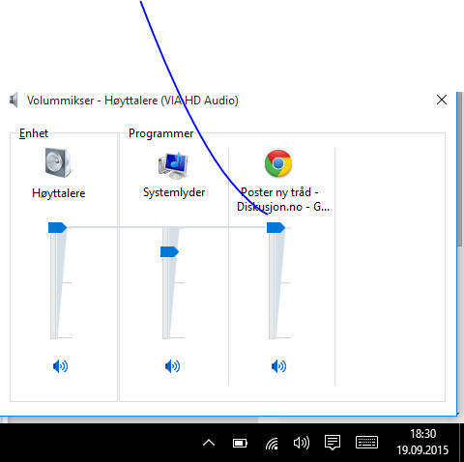
Task: Close the Volummikser window
Action: [x=442, y=100]
